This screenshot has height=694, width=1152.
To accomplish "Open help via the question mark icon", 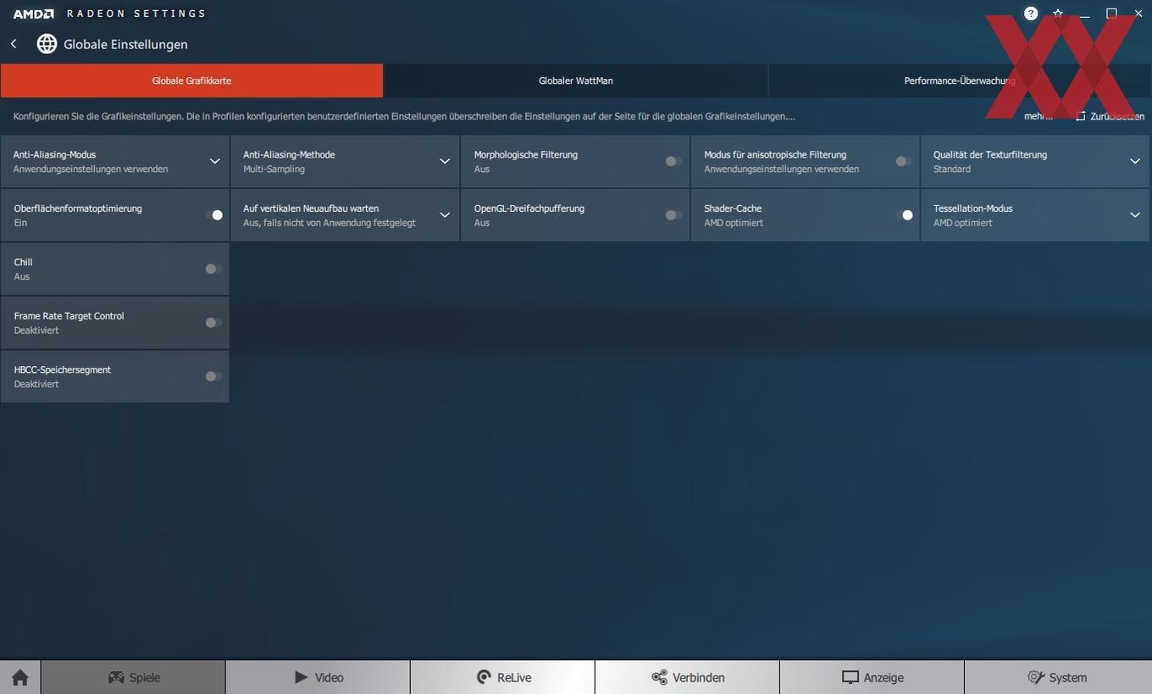I will (x=1031, y=14).
